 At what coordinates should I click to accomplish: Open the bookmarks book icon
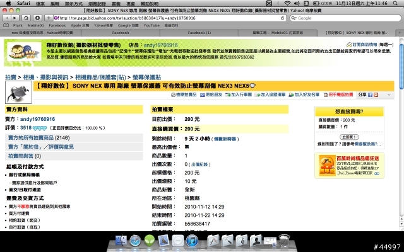6,25
